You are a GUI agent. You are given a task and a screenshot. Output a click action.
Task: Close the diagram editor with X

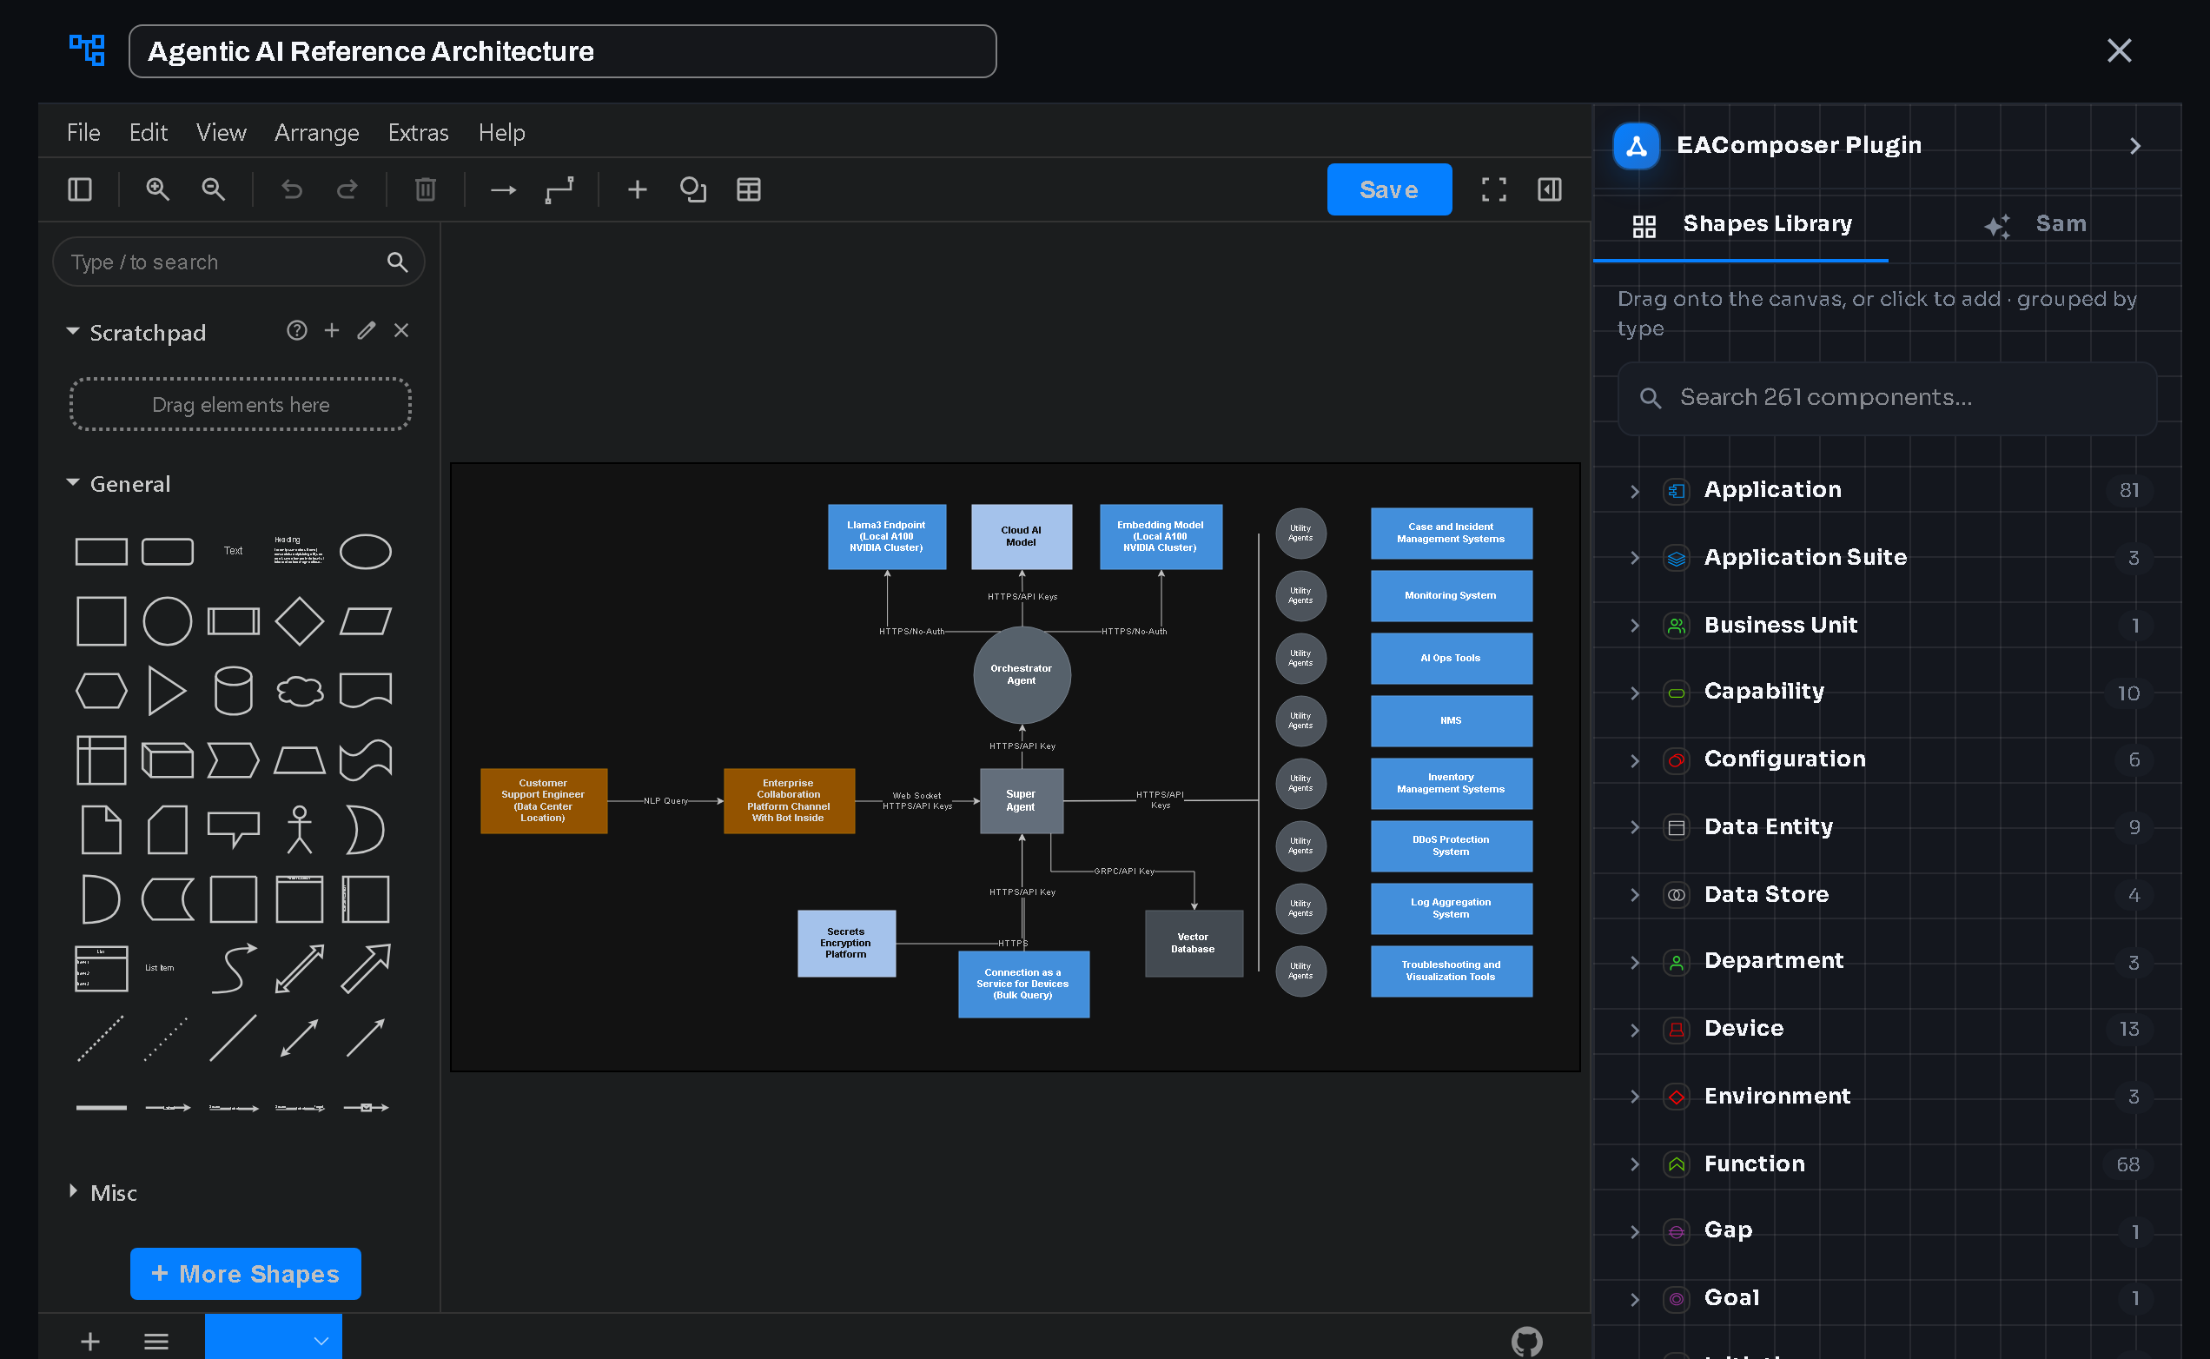point(2119,50)
